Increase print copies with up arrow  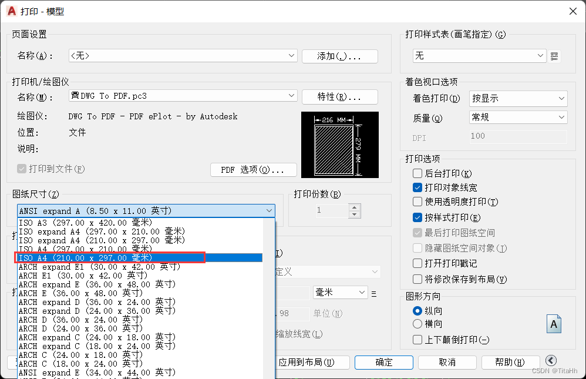(x=354, y=207)
